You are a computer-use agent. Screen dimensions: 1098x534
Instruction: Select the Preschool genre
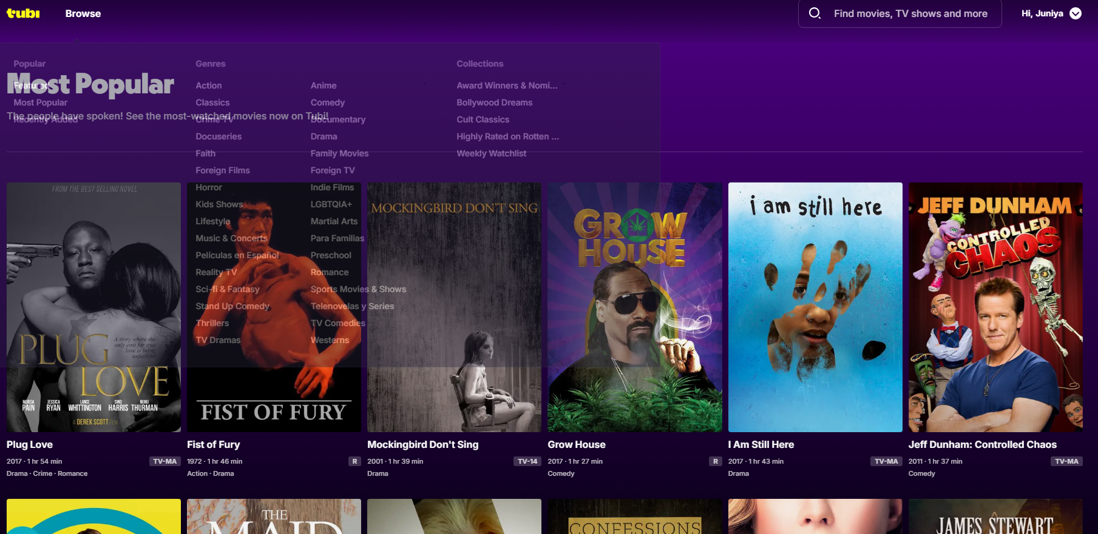coord(331,255)
